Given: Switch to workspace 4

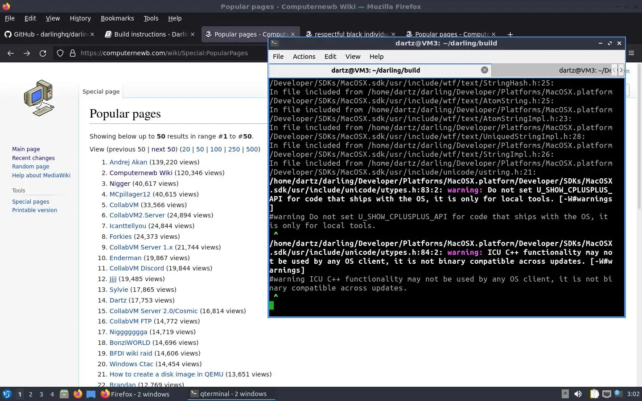Looking at the screenshot, I should click(52, 394).
